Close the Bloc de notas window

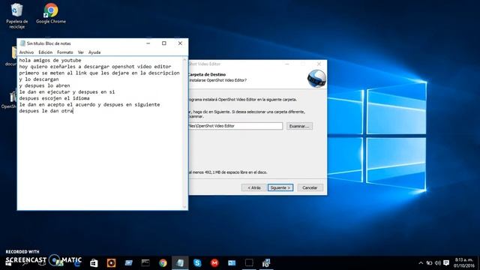(x=180, y=43)
